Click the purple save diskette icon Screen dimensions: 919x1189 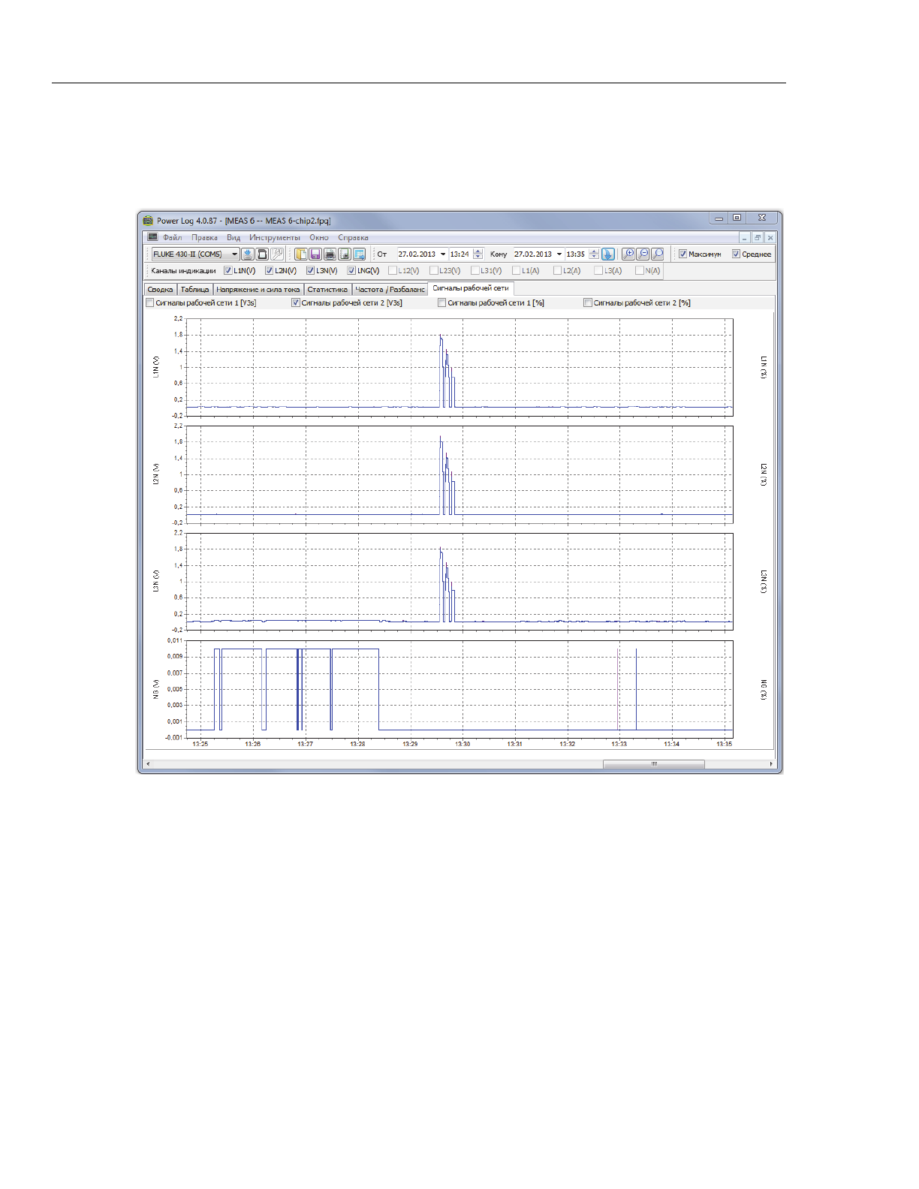pyautogui.click(x=315, y=254)
